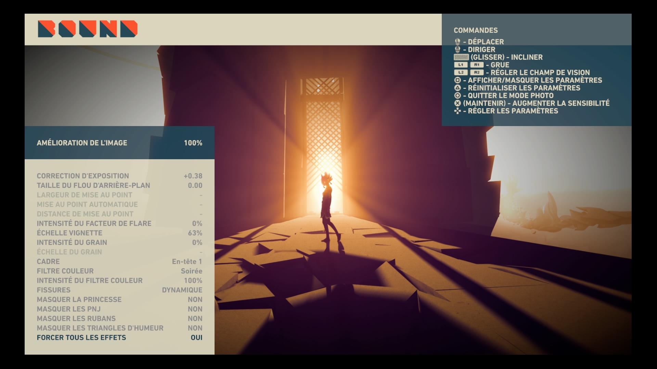This screenshot has height=369, width=657.
Task: Toggle MASQUER LES TRIANGLES D'HUMEUR NON value
Action: pyautogui.click(x=195, y=328)
